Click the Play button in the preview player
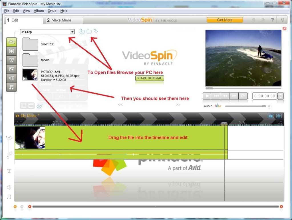This screenshot has height=220, width=292. pos(207,96)
